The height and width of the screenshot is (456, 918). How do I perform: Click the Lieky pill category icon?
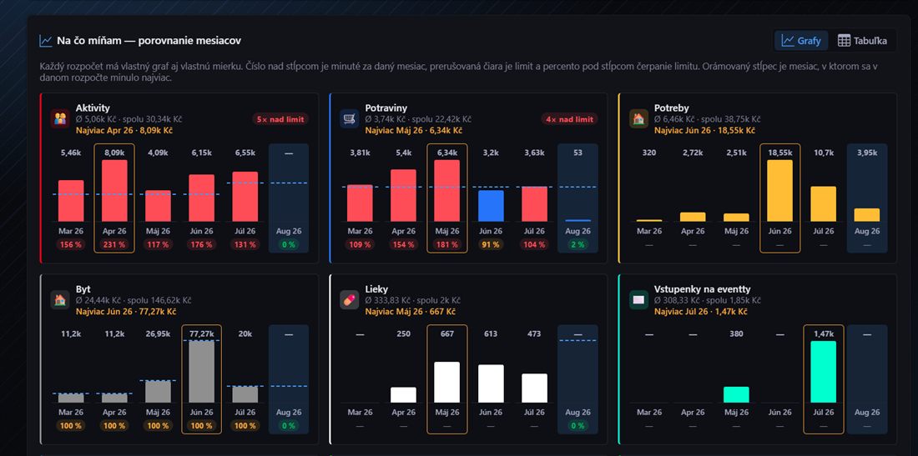click(350, 300)
